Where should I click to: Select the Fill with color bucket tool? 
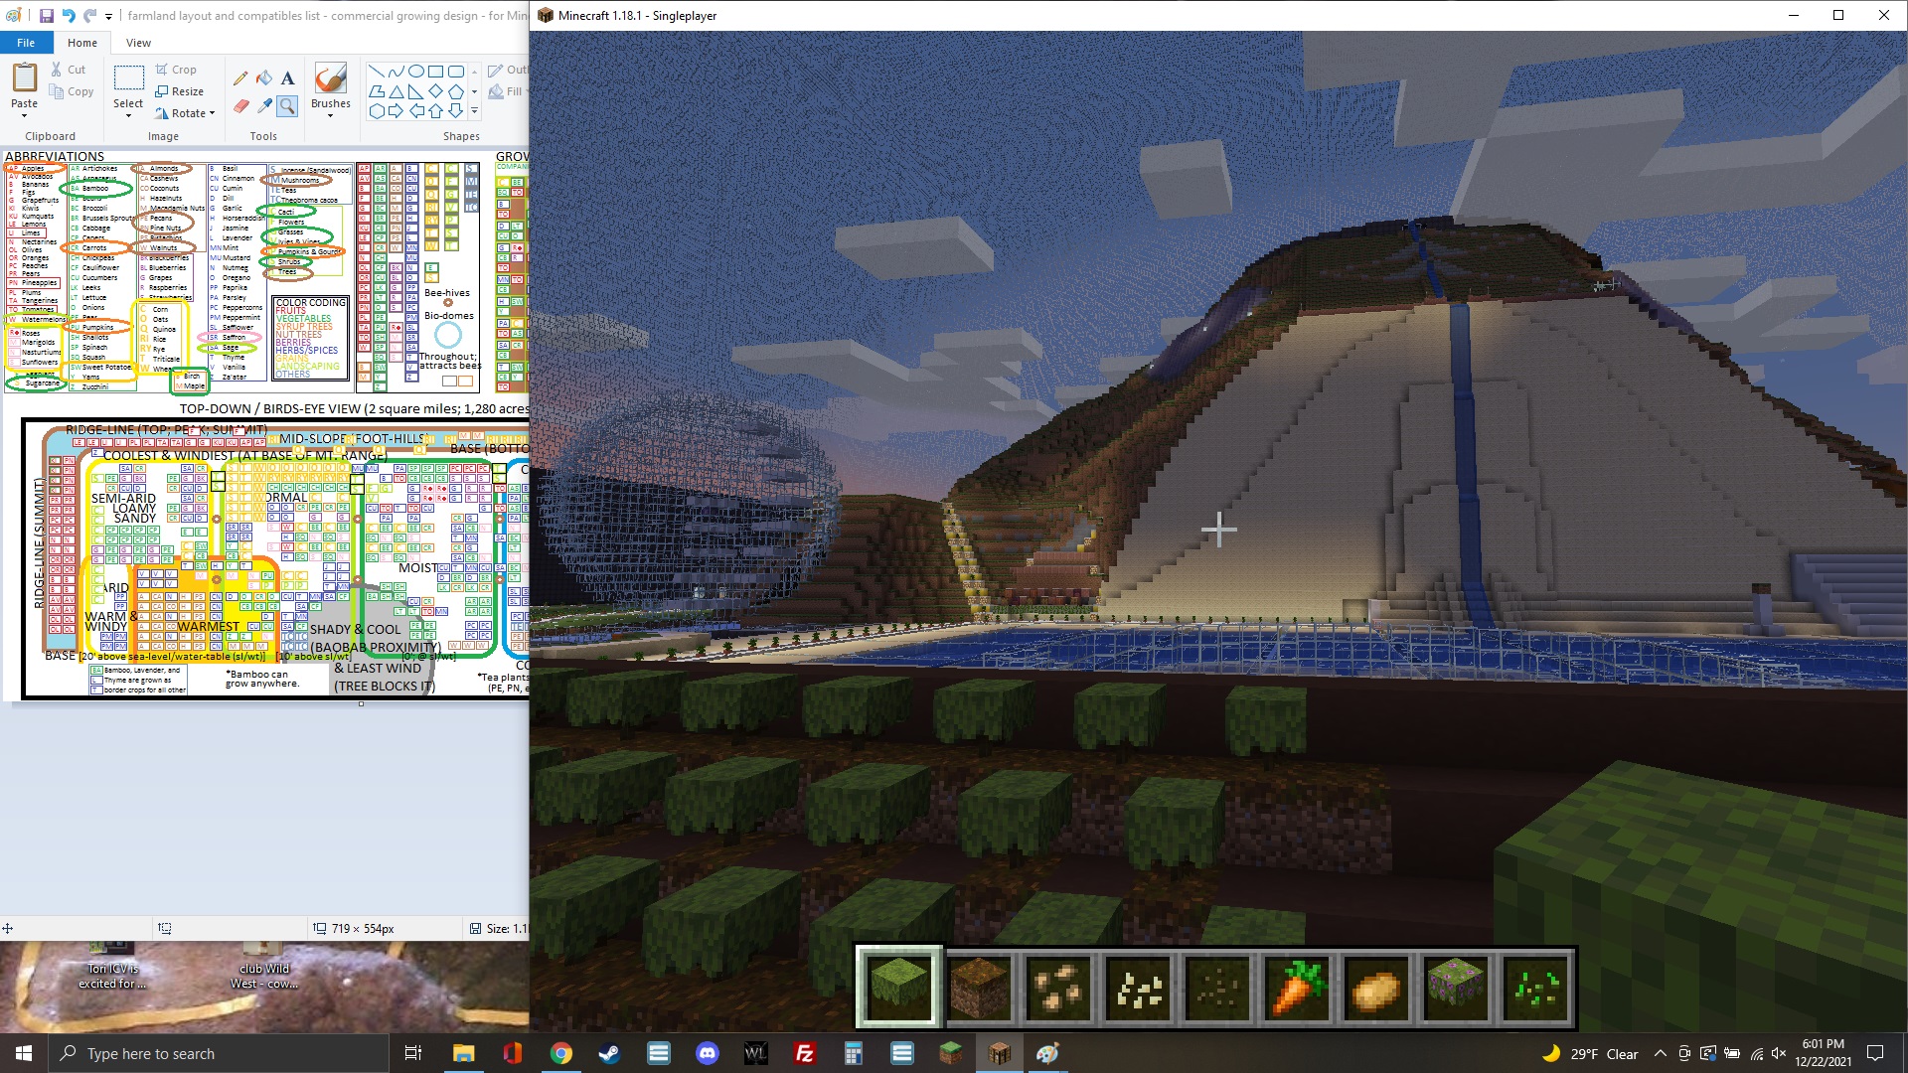(x=264, y=78)
